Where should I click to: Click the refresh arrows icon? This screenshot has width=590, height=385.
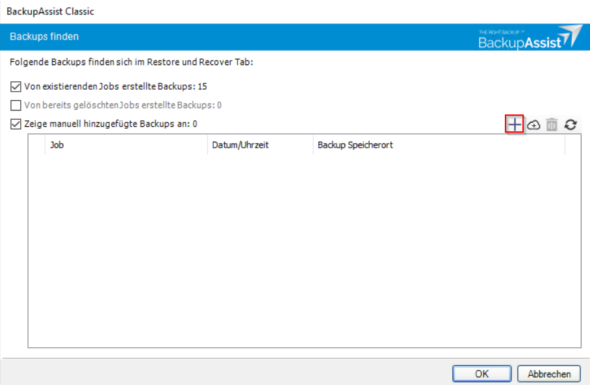(571, 125)
